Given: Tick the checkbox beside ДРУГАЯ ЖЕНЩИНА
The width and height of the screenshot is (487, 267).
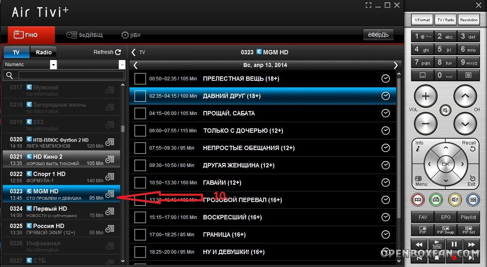Looking at the screenshot, I should pyautogui.click(x=140, y=165).
